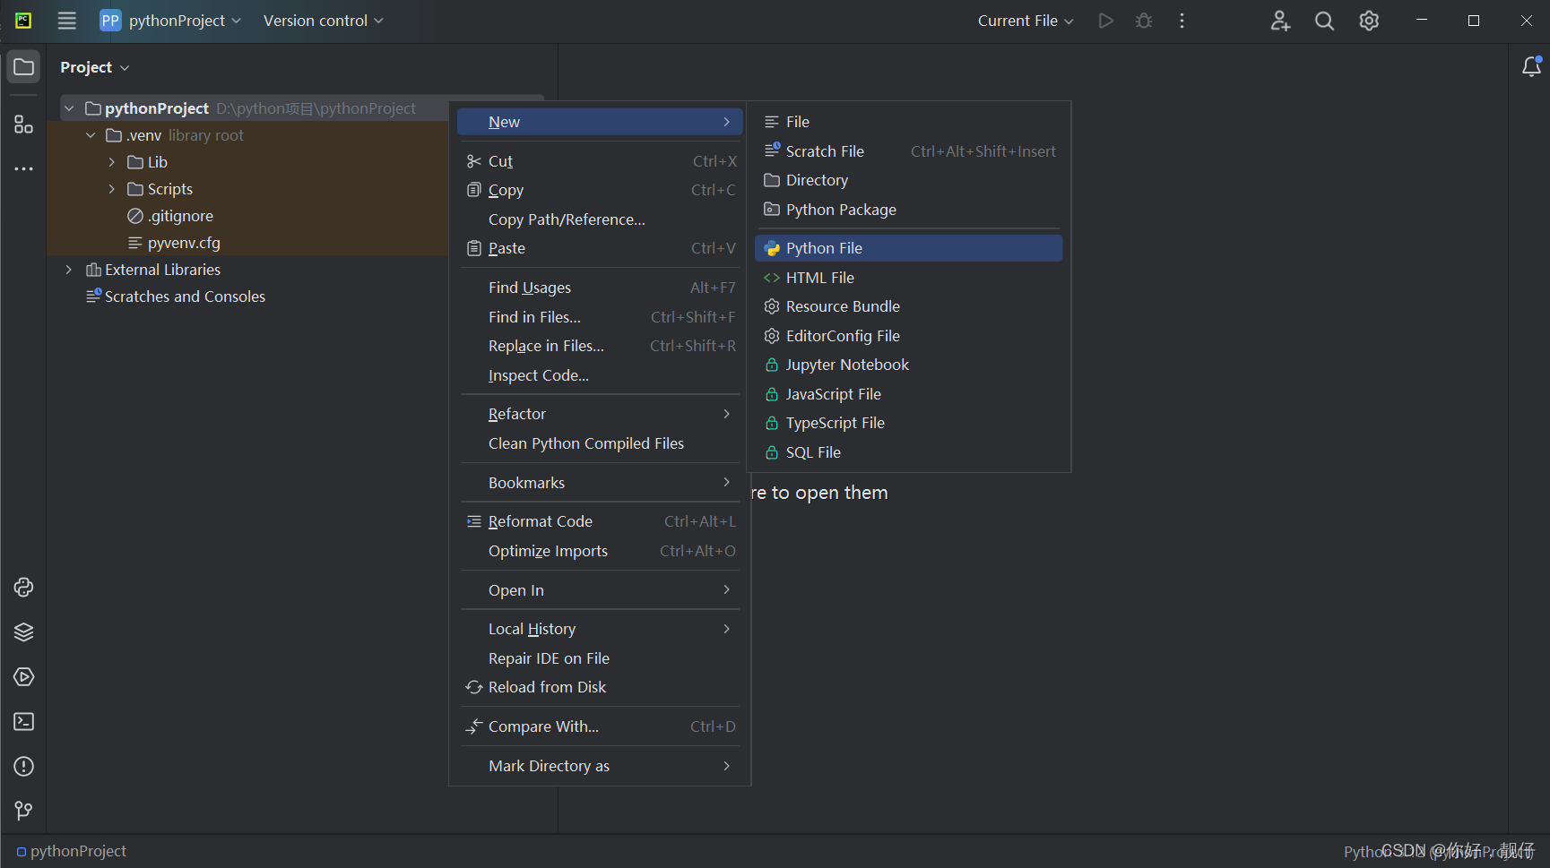Create a new Directory
The width and height of the screenshot is (1550, 868).
pyautogui.click(x=909, y=180)
